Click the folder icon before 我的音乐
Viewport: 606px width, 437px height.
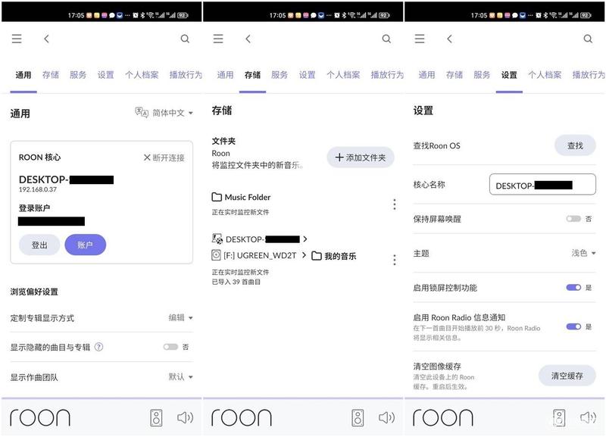[x=317, y=256]
